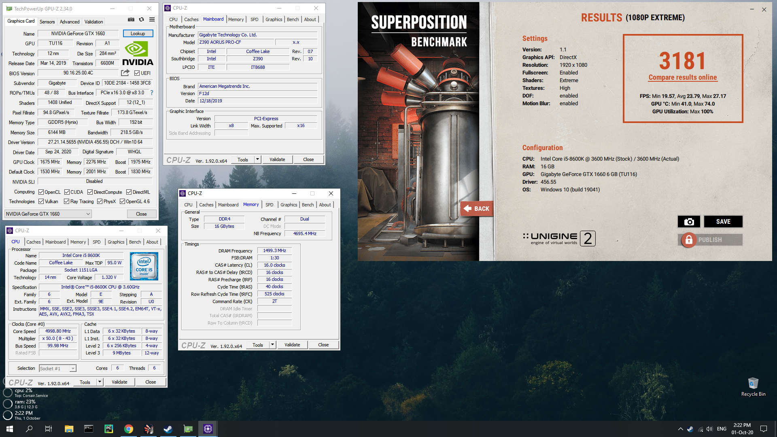Open the GPU selection dropdown in GPU-Z
Image resolution: width=777 pixels, height=437 pixels.
coord(48,214)
